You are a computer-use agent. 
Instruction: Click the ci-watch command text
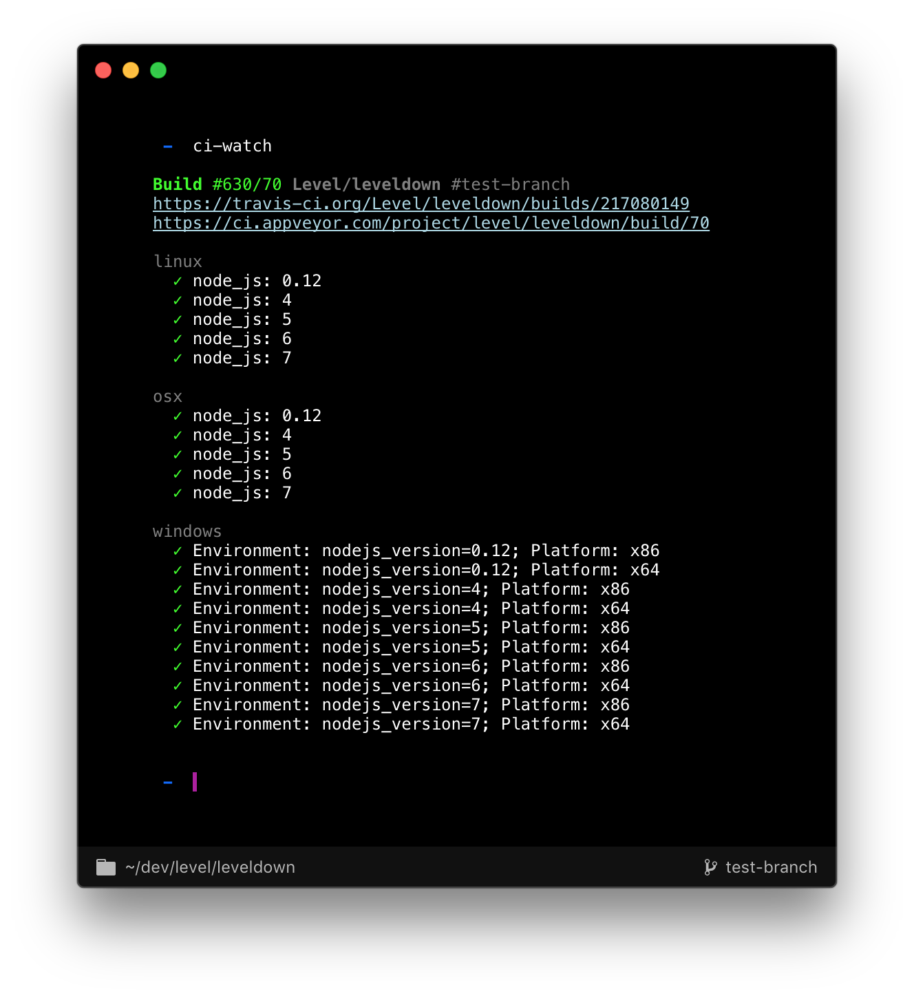point(232,146)
